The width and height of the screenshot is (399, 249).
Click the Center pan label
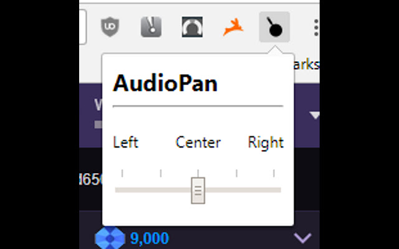[198, 143]
